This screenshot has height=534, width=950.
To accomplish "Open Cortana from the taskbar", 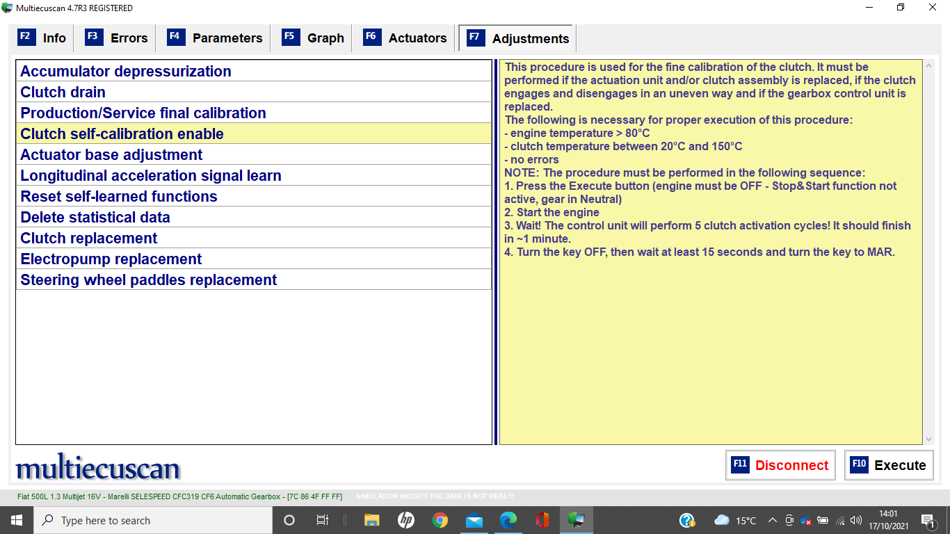I will [x=289, y=520].
